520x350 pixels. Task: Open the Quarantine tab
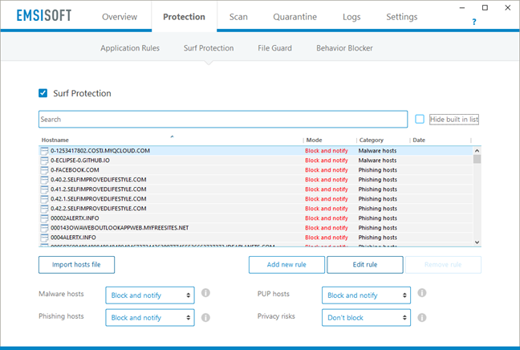295,17
